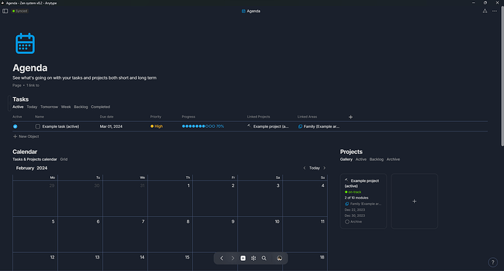Viewport: 504px width, 271px height.
Task: Open the graph view icon
Action: tap(253, 258)
